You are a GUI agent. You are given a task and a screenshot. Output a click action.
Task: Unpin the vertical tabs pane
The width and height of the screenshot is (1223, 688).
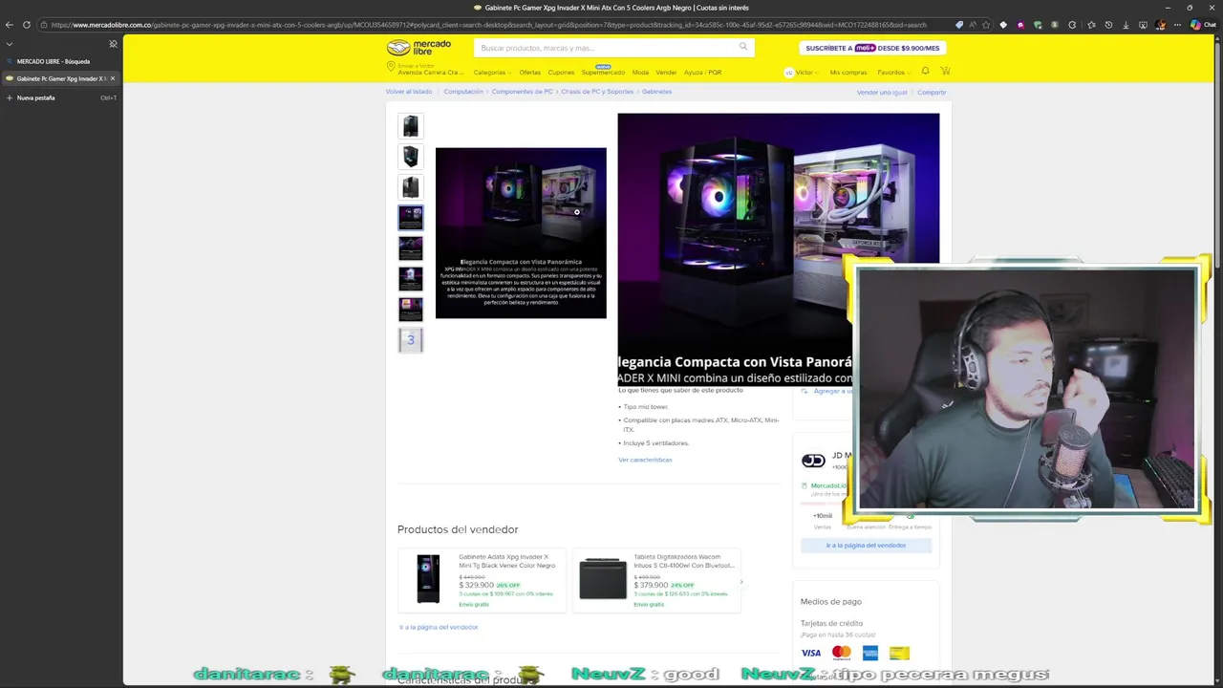(113, 44)
